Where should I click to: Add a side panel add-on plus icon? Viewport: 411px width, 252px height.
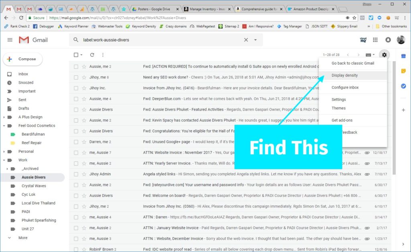403,110
